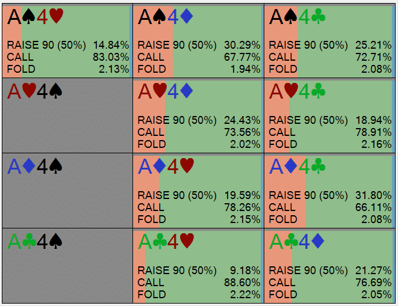Viewport: 398px width, 306px height.
Task: Click the red heart in the A♠4♥ hand
Action: tap(56, 17)
